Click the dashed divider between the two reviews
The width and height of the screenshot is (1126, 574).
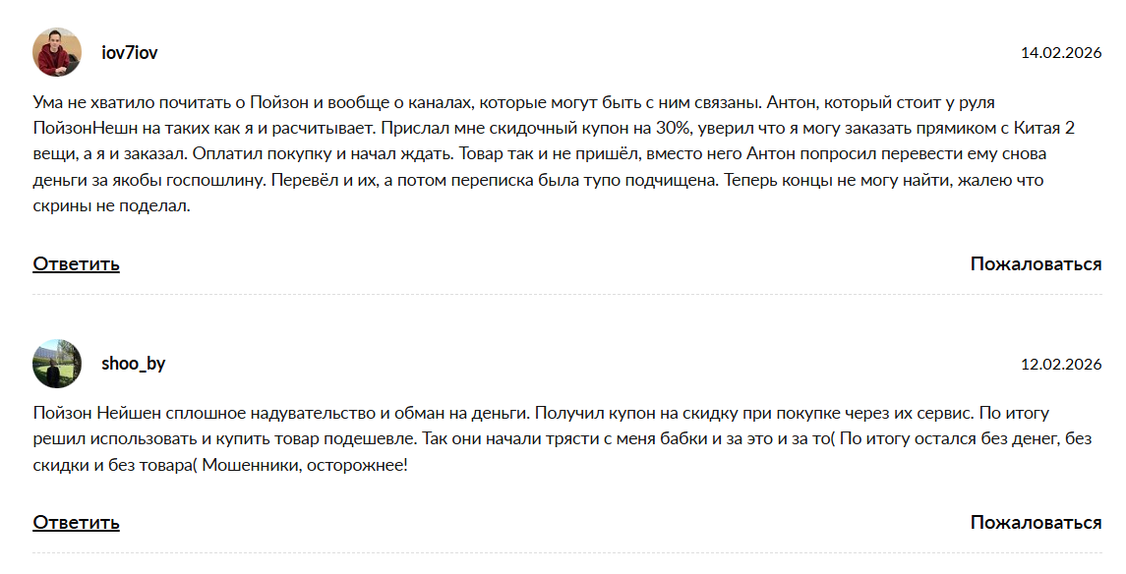coord(563,295)
